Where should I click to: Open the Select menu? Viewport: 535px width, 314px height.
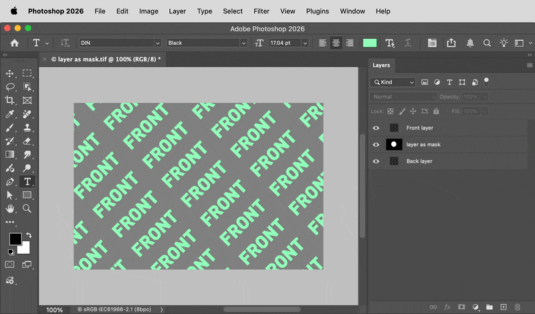pyautogui.click(x=233, y=11)
